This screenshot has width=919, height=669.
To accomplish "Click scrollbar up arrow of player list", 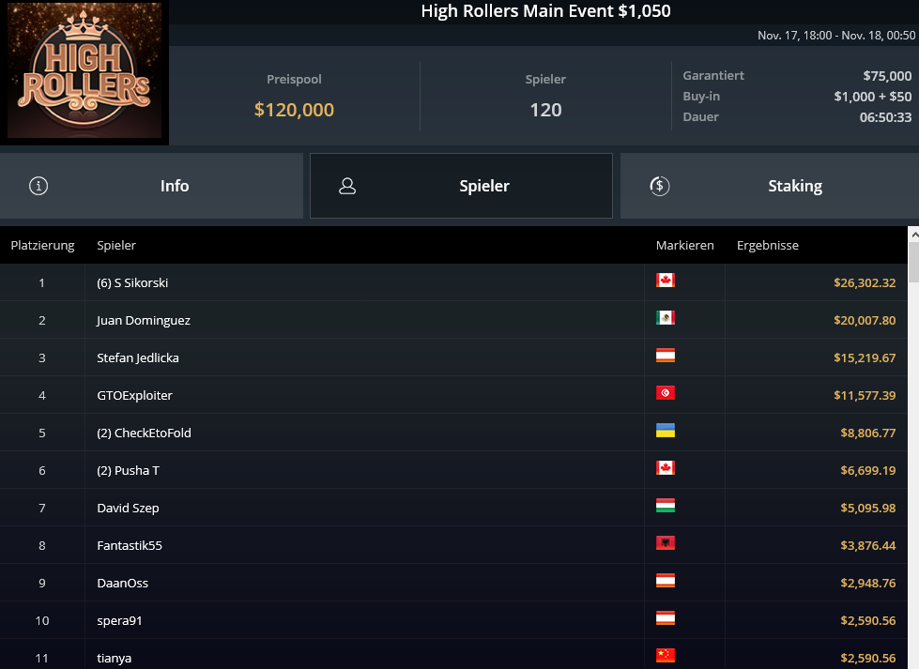I will point(913,234).
